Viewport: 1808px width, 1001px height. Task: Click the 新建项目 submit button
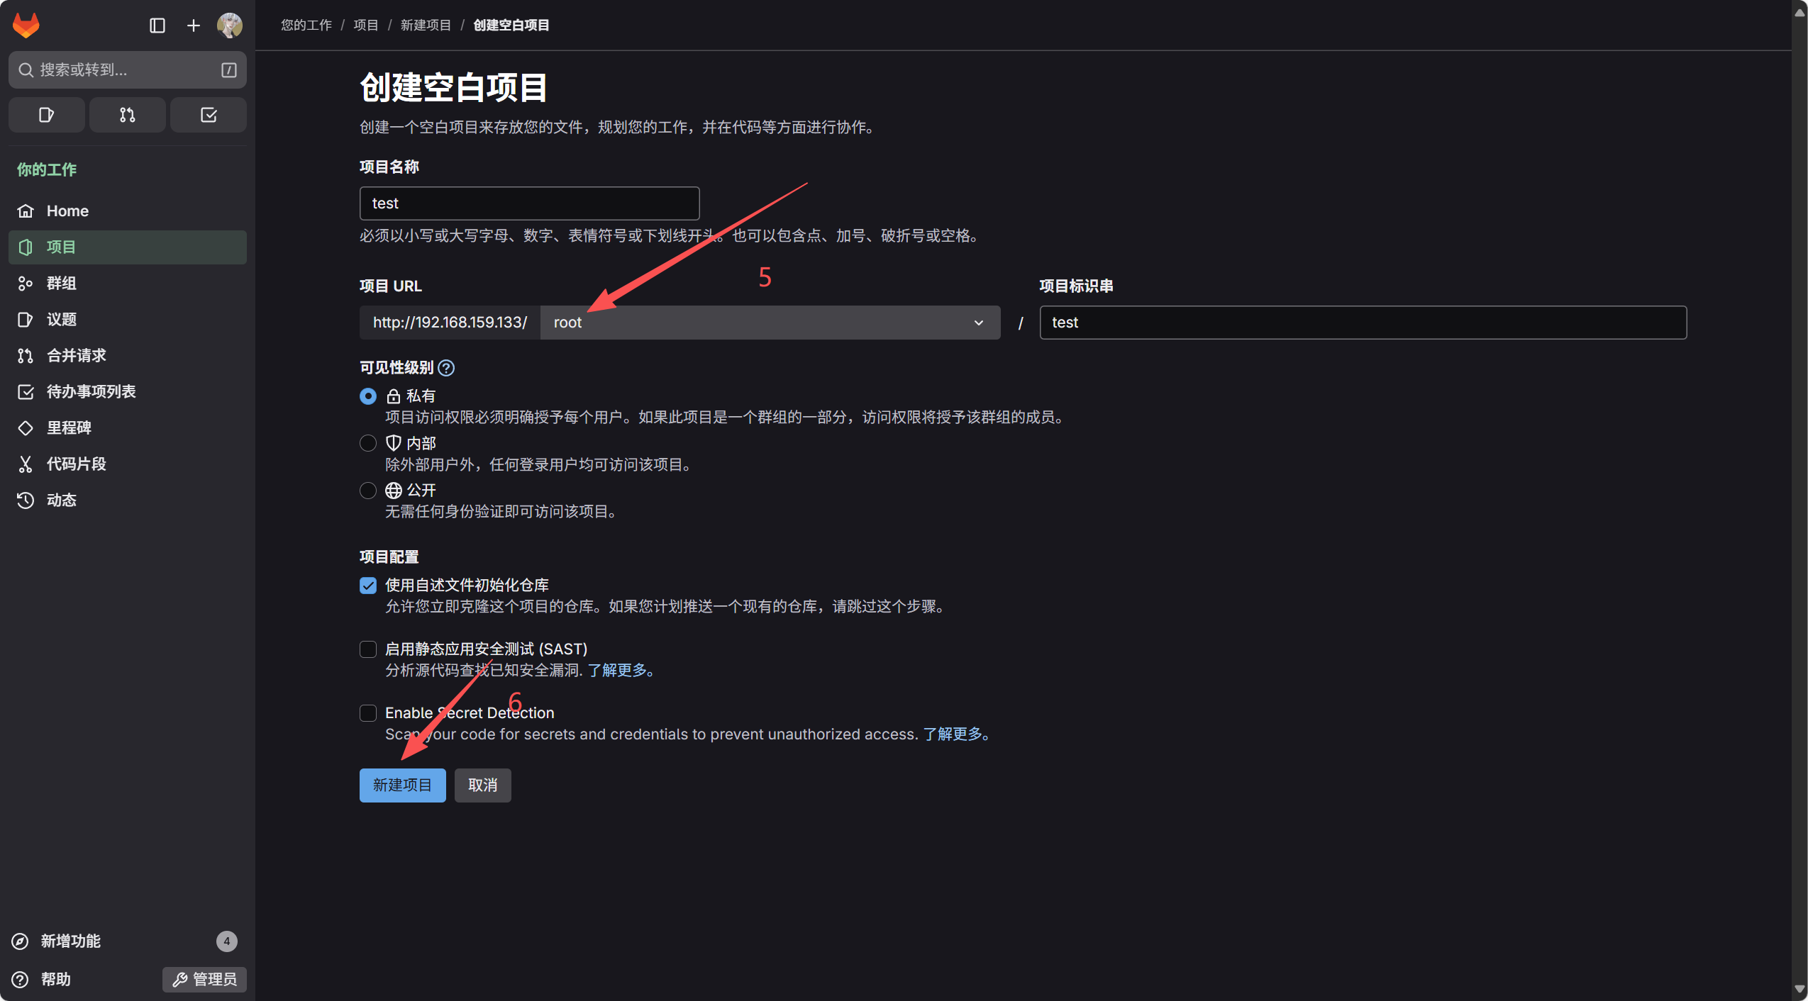(x=402, y=785)
